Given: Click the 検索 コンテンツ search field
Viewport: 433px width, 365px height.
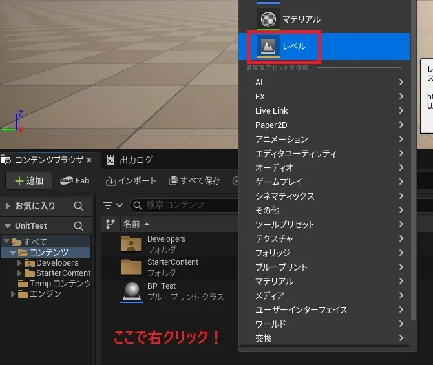Looking at the screenshot, I should [184, 205].
